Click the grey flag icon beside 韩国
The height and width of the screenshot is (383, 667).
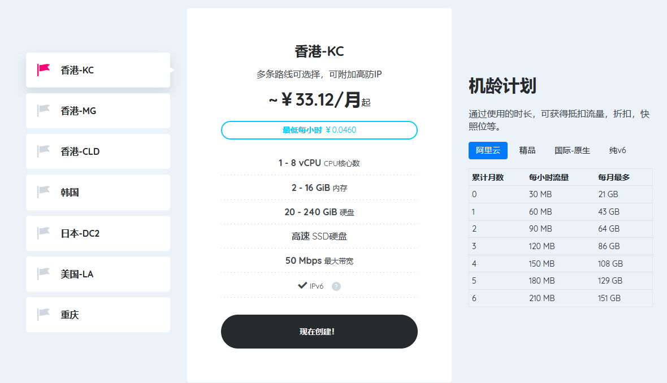pos(44,192)
